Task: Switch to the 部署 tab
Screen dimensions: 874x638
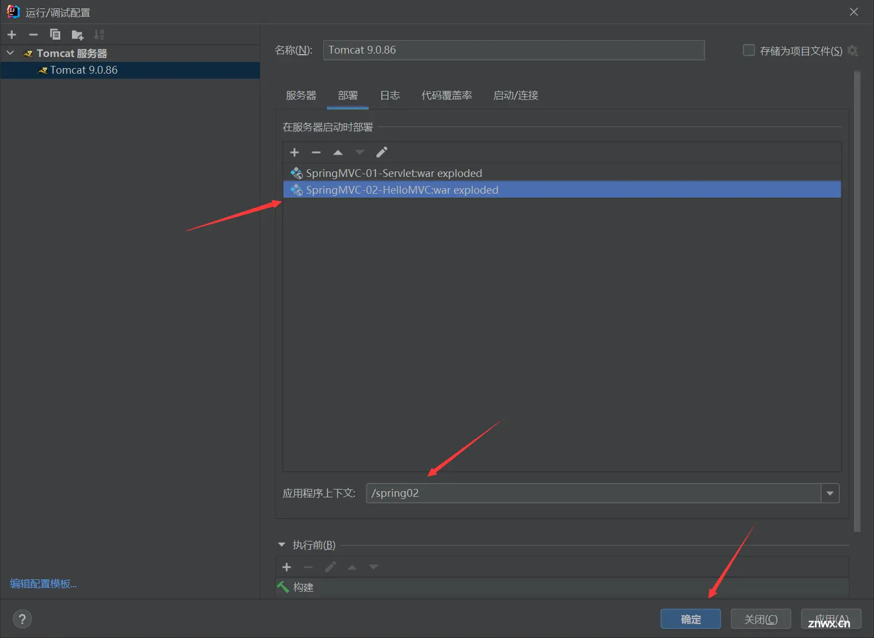Action: (x=348, y=95)
